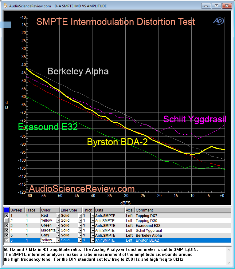Click the Schiit Yggdrasil graph label
The height and width of the screenshot is (269, 235).
(x=194, y=119)
